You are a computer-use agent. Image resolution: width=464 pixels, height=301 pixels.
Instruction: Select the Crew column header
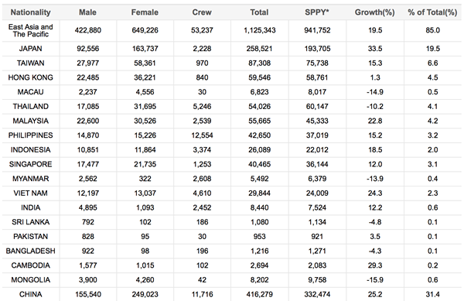[x=202, y=12]
